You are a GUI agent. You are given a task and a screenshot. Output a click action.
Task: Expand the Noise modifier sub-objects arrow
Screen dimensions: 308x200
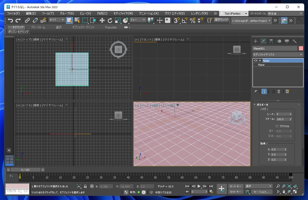260,61
